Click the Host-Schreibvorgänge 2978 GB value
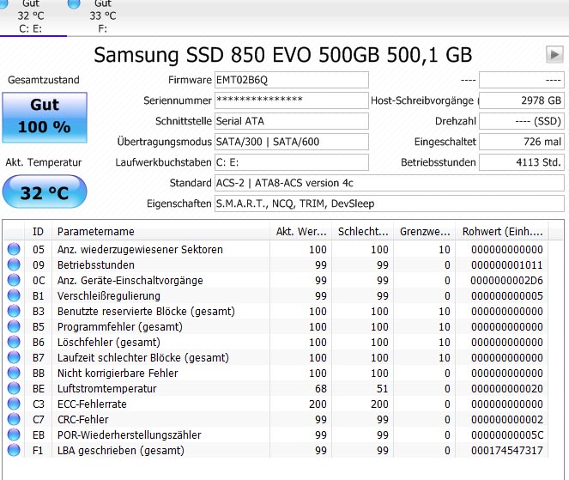Viewport: 569px width, 480px height. coord(522,100)
